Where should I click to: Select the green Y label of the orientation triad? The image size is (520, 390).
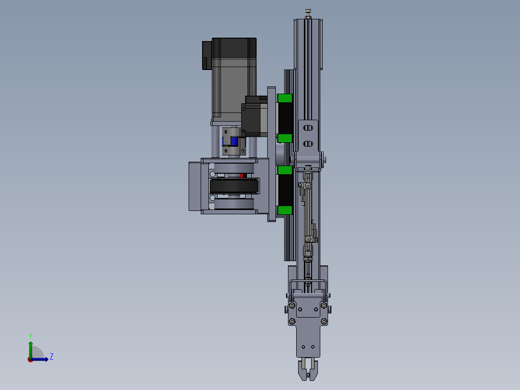[x=30, y=335]
